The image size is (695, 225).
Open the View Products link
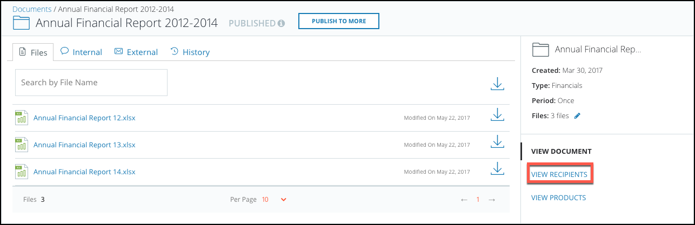point(559,197)
